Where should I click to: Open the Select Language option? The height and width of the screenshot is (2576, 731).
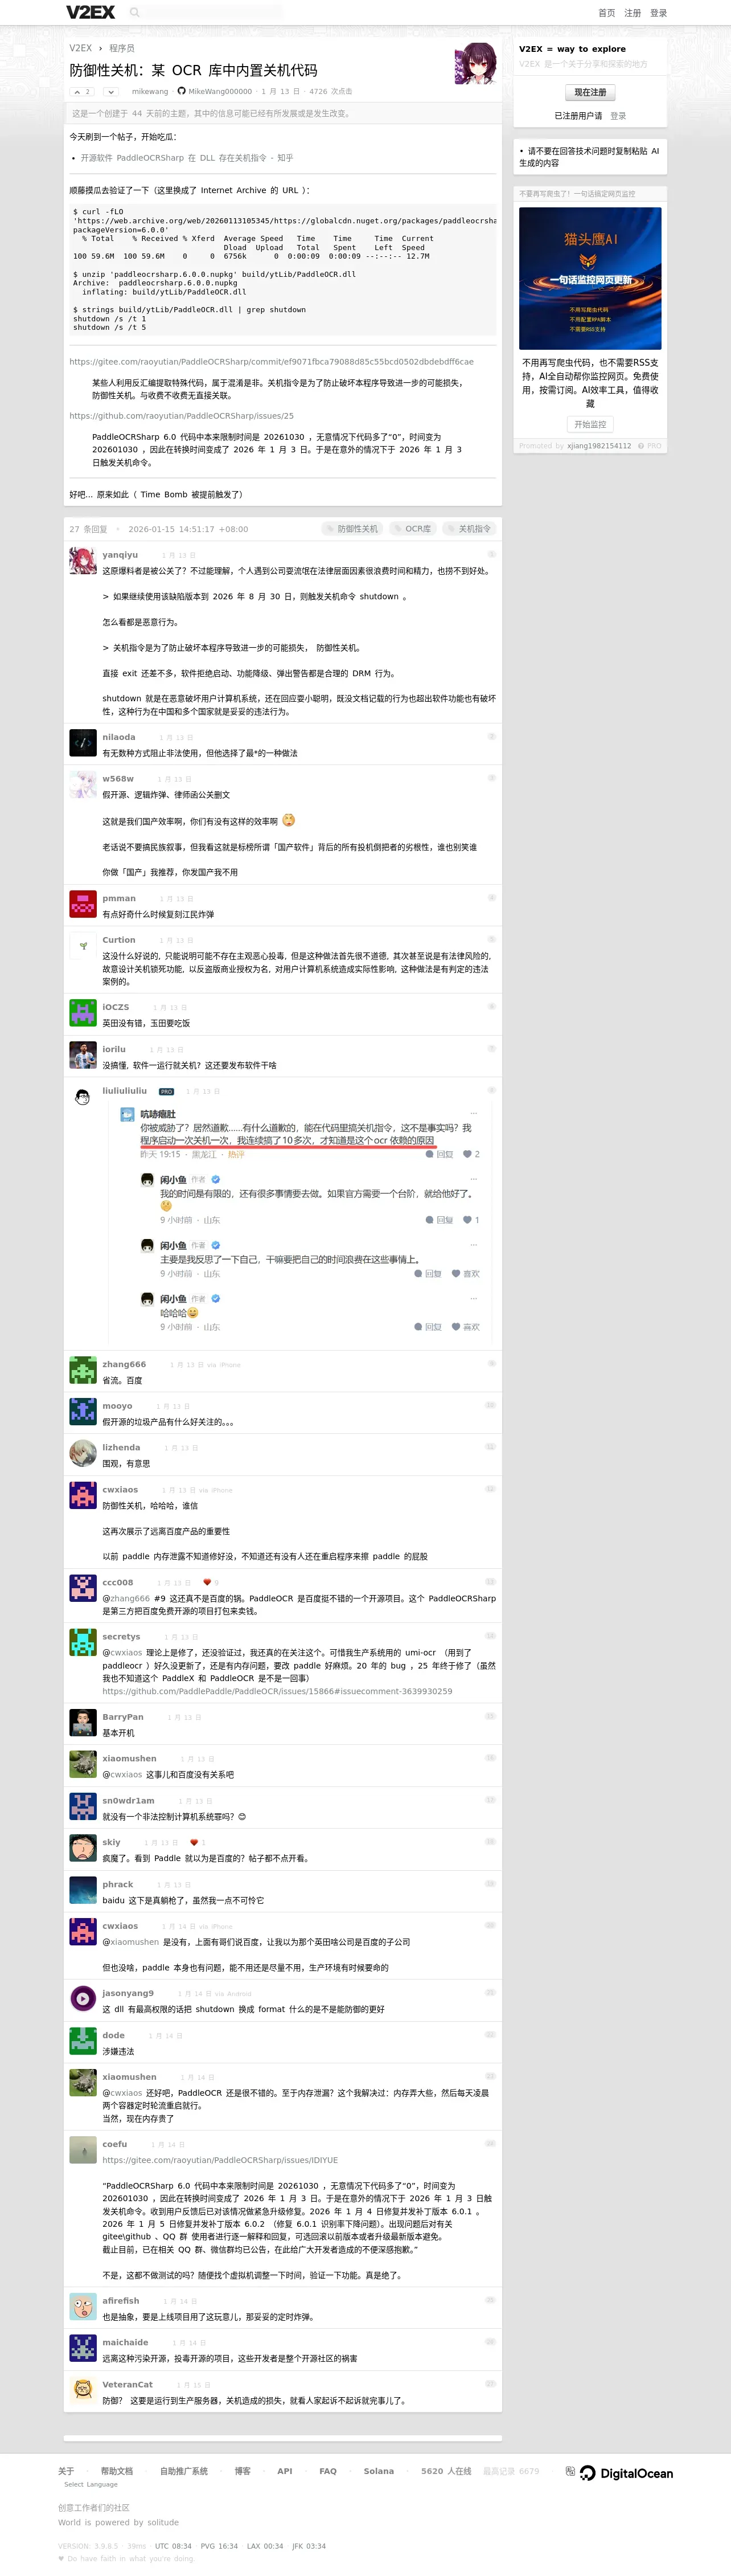(x=91, y=2484)
